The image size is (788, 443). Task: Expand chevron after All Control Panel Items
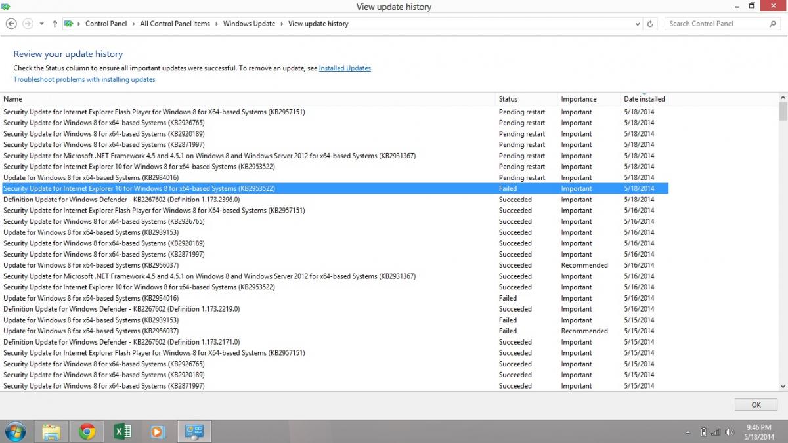pyautogui.click(x=217, y=24)
